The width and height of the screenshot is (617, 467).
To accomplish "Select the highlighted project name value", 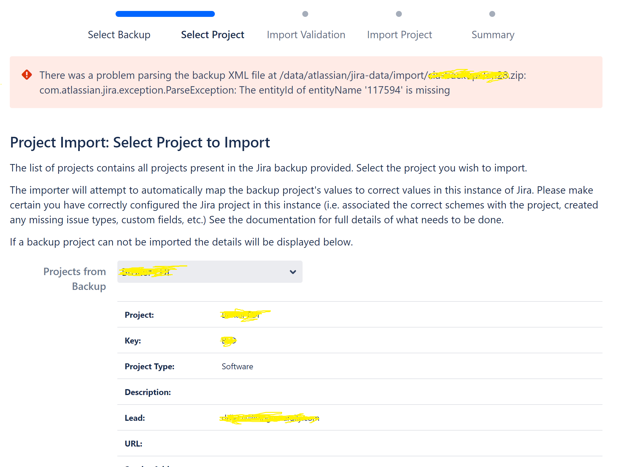I will point(244,315).
